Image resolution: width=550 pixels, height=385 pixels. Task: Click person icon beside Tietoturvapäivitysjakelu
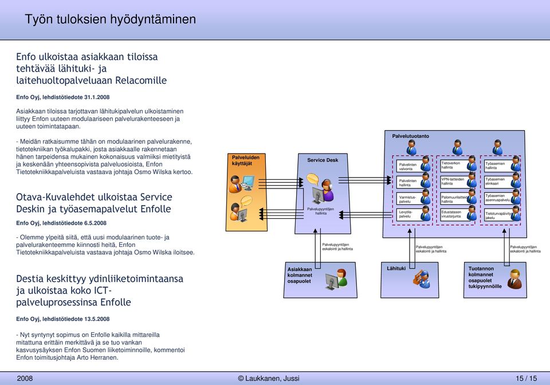pos(516,213)
